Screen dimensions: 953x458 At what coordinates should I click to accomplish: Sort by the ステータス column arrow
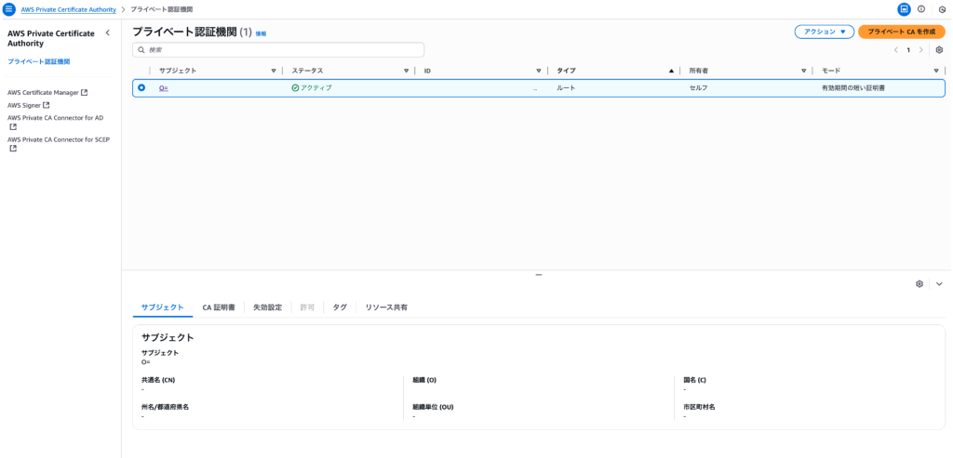tap(406, 71)
